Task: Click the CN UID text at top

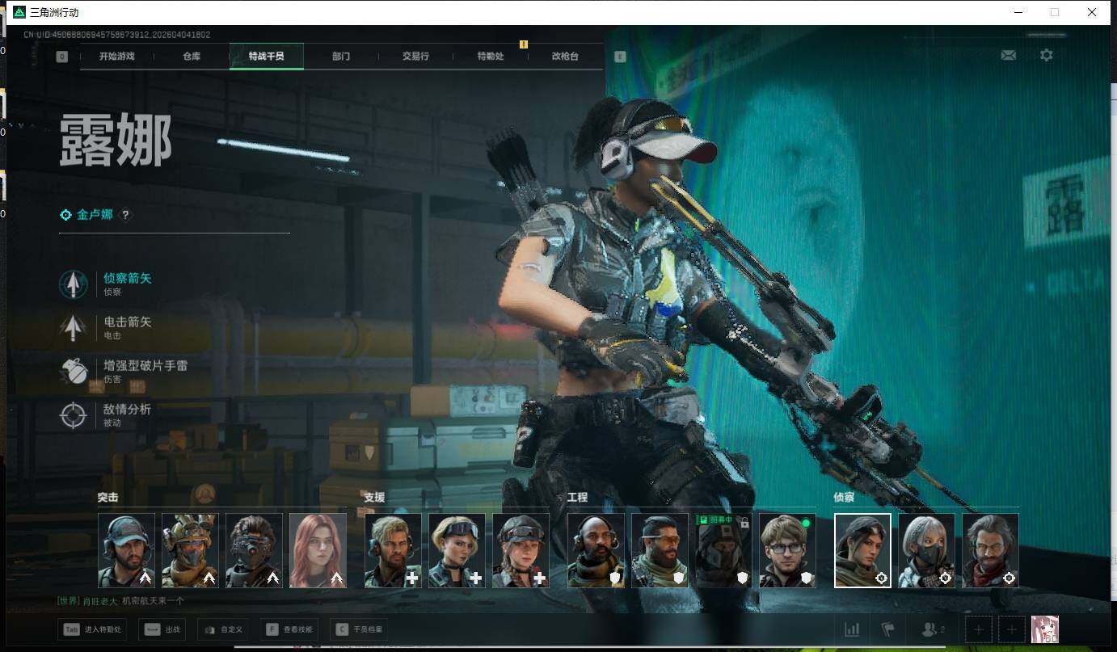Action: point(117,35)
